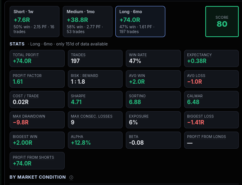
Task: Open the By Market Condition info icon
Action: (x=71, y=177)
